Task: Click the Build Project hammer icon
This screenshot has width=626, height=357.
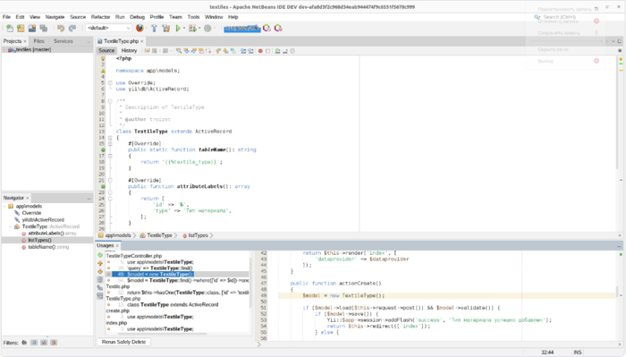Action: coord(154,28)
